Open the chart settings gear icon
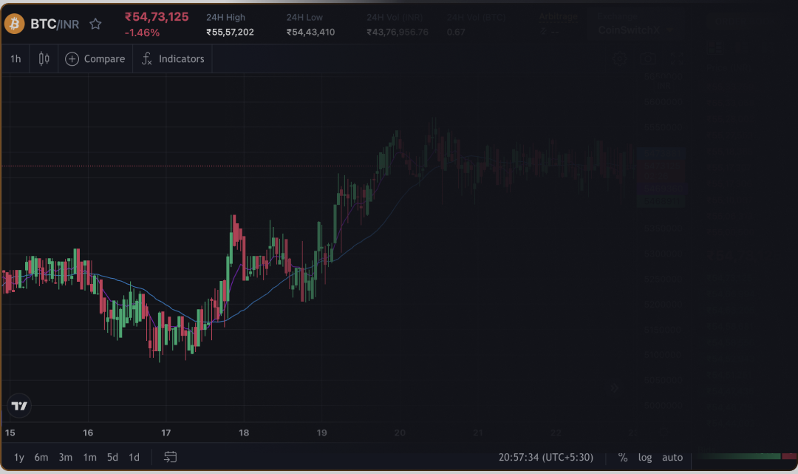798x474 pixels. pos(619,58)
